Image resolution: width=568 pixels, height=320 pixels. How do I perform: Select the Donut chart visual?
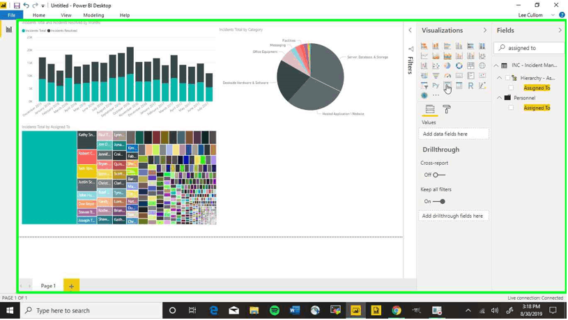[459, 65]
